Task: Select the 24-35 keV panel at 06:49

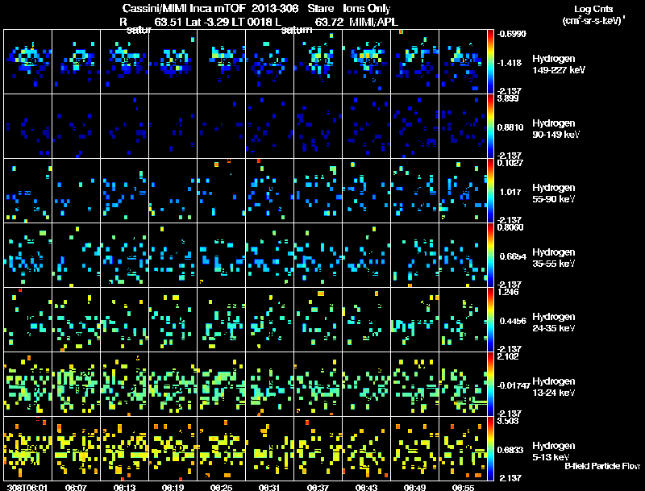Action: 414,319
